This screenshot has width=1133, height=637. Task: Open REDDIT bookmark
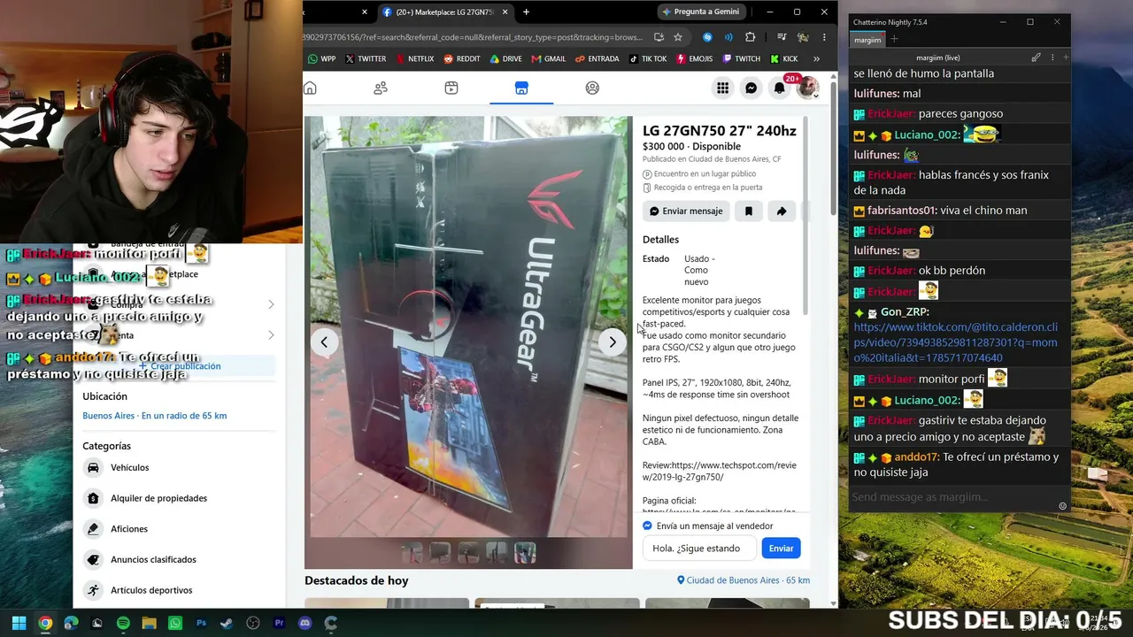[x=462, y=59]
